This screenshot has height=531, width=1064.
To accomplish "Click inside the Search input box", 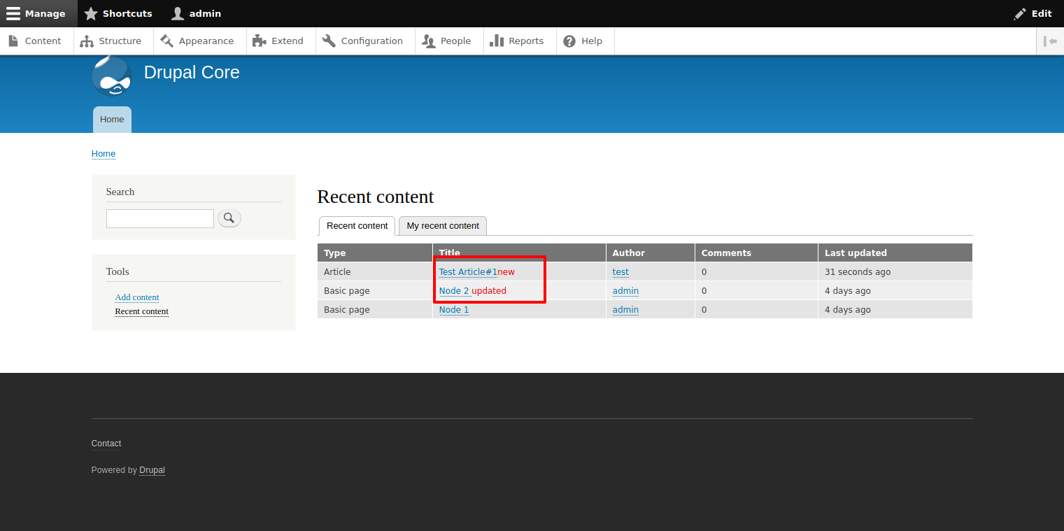I will [159, 218].
